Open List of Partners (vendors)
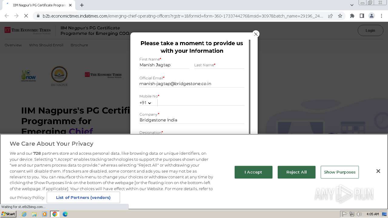388x218 pixels. 83,197
